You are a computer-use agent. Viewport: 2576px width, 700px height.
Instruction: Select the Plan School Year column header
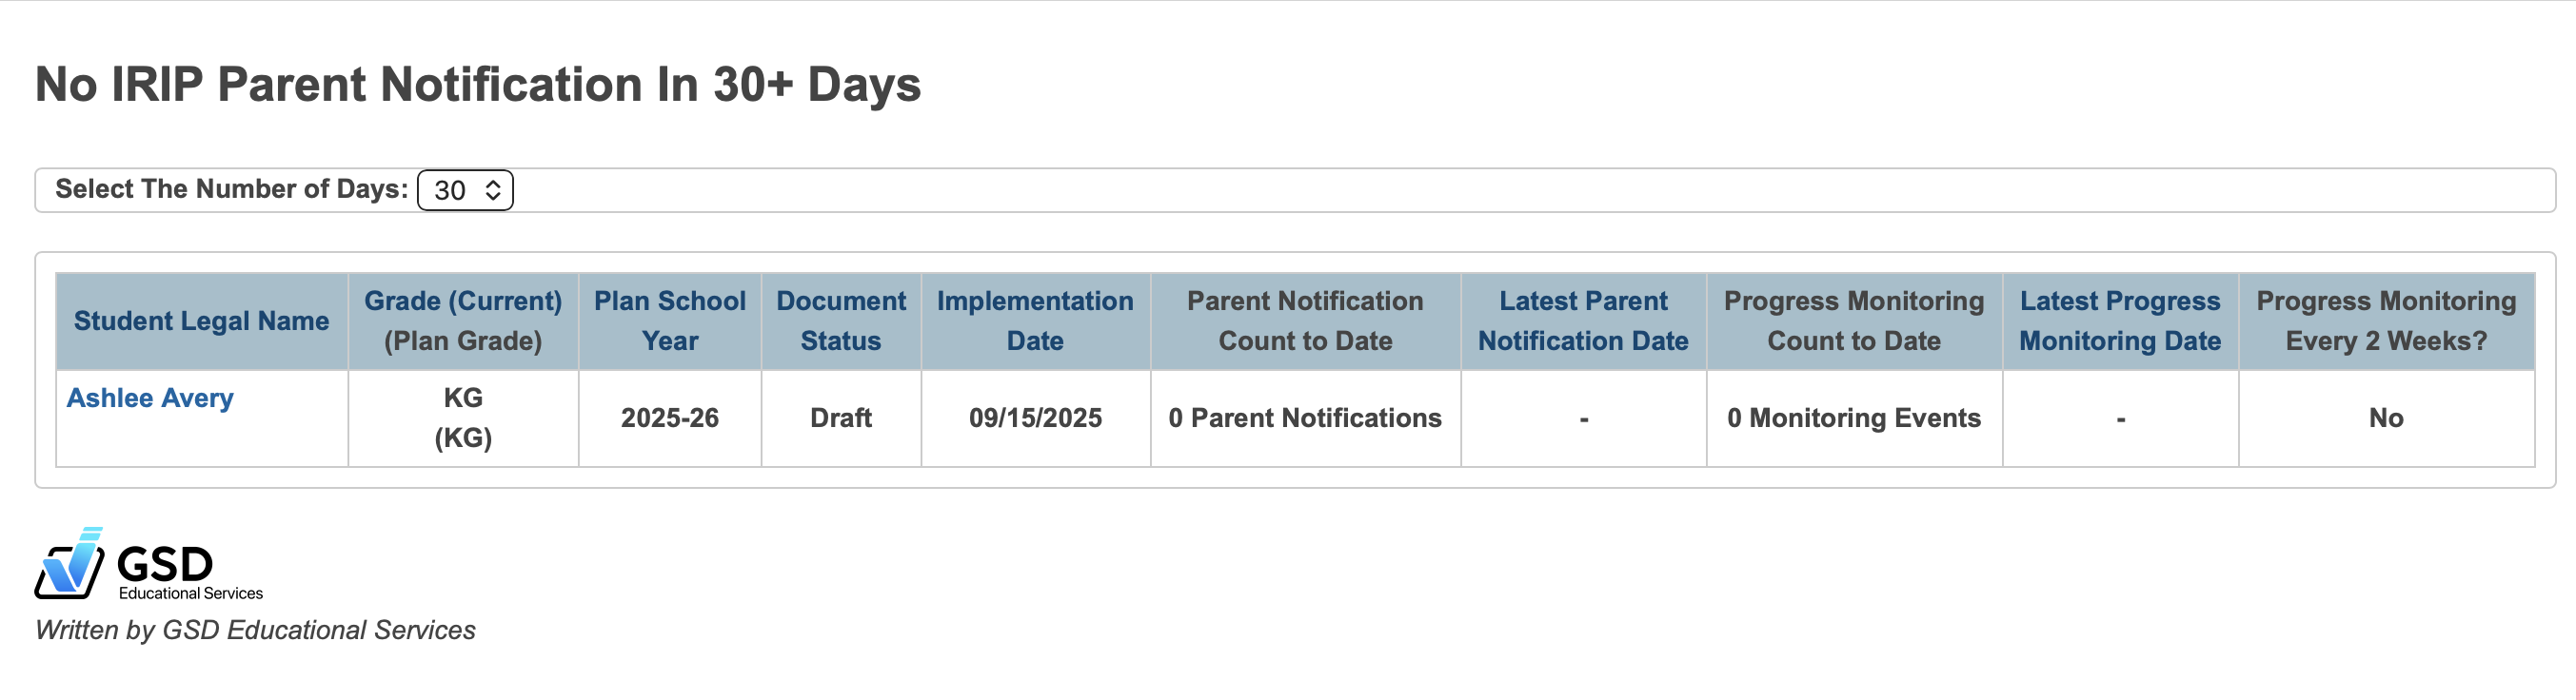click(669, 321)
